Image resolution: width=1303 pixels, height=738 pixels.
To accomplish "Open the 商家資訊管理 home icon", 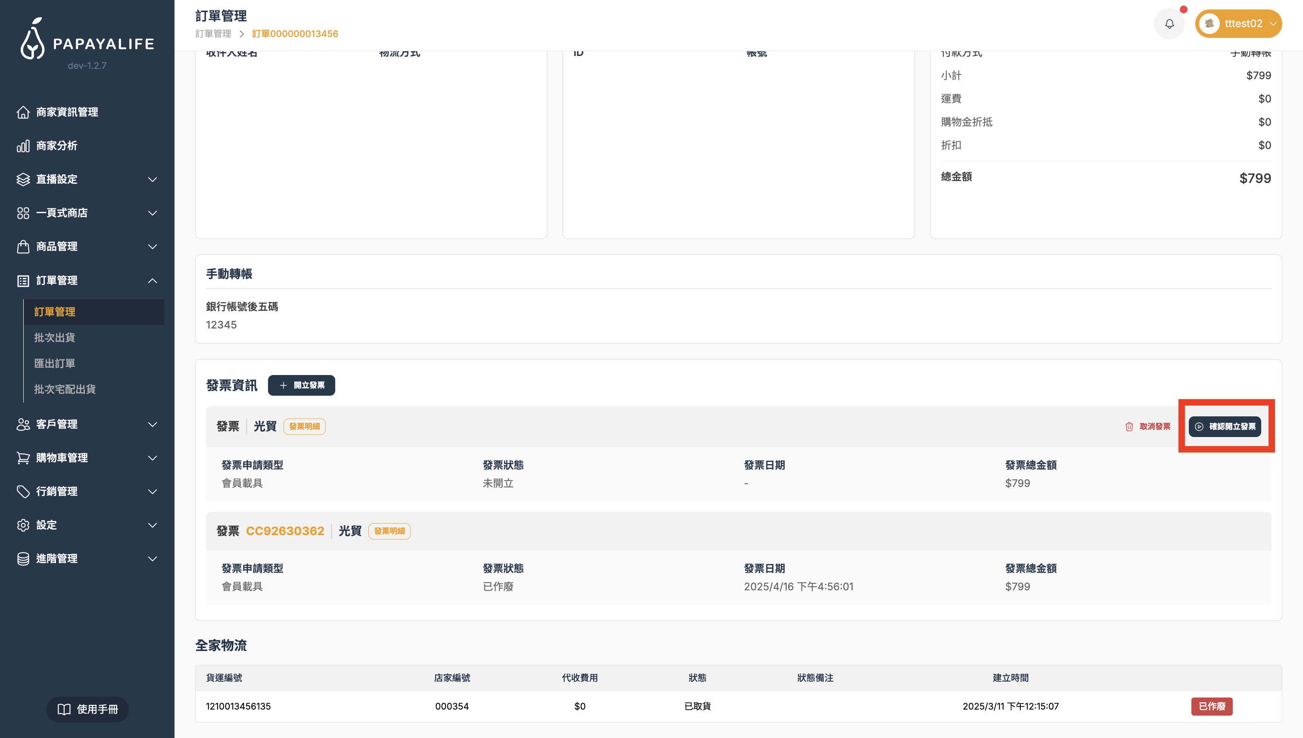I will (x=23, y=112).
